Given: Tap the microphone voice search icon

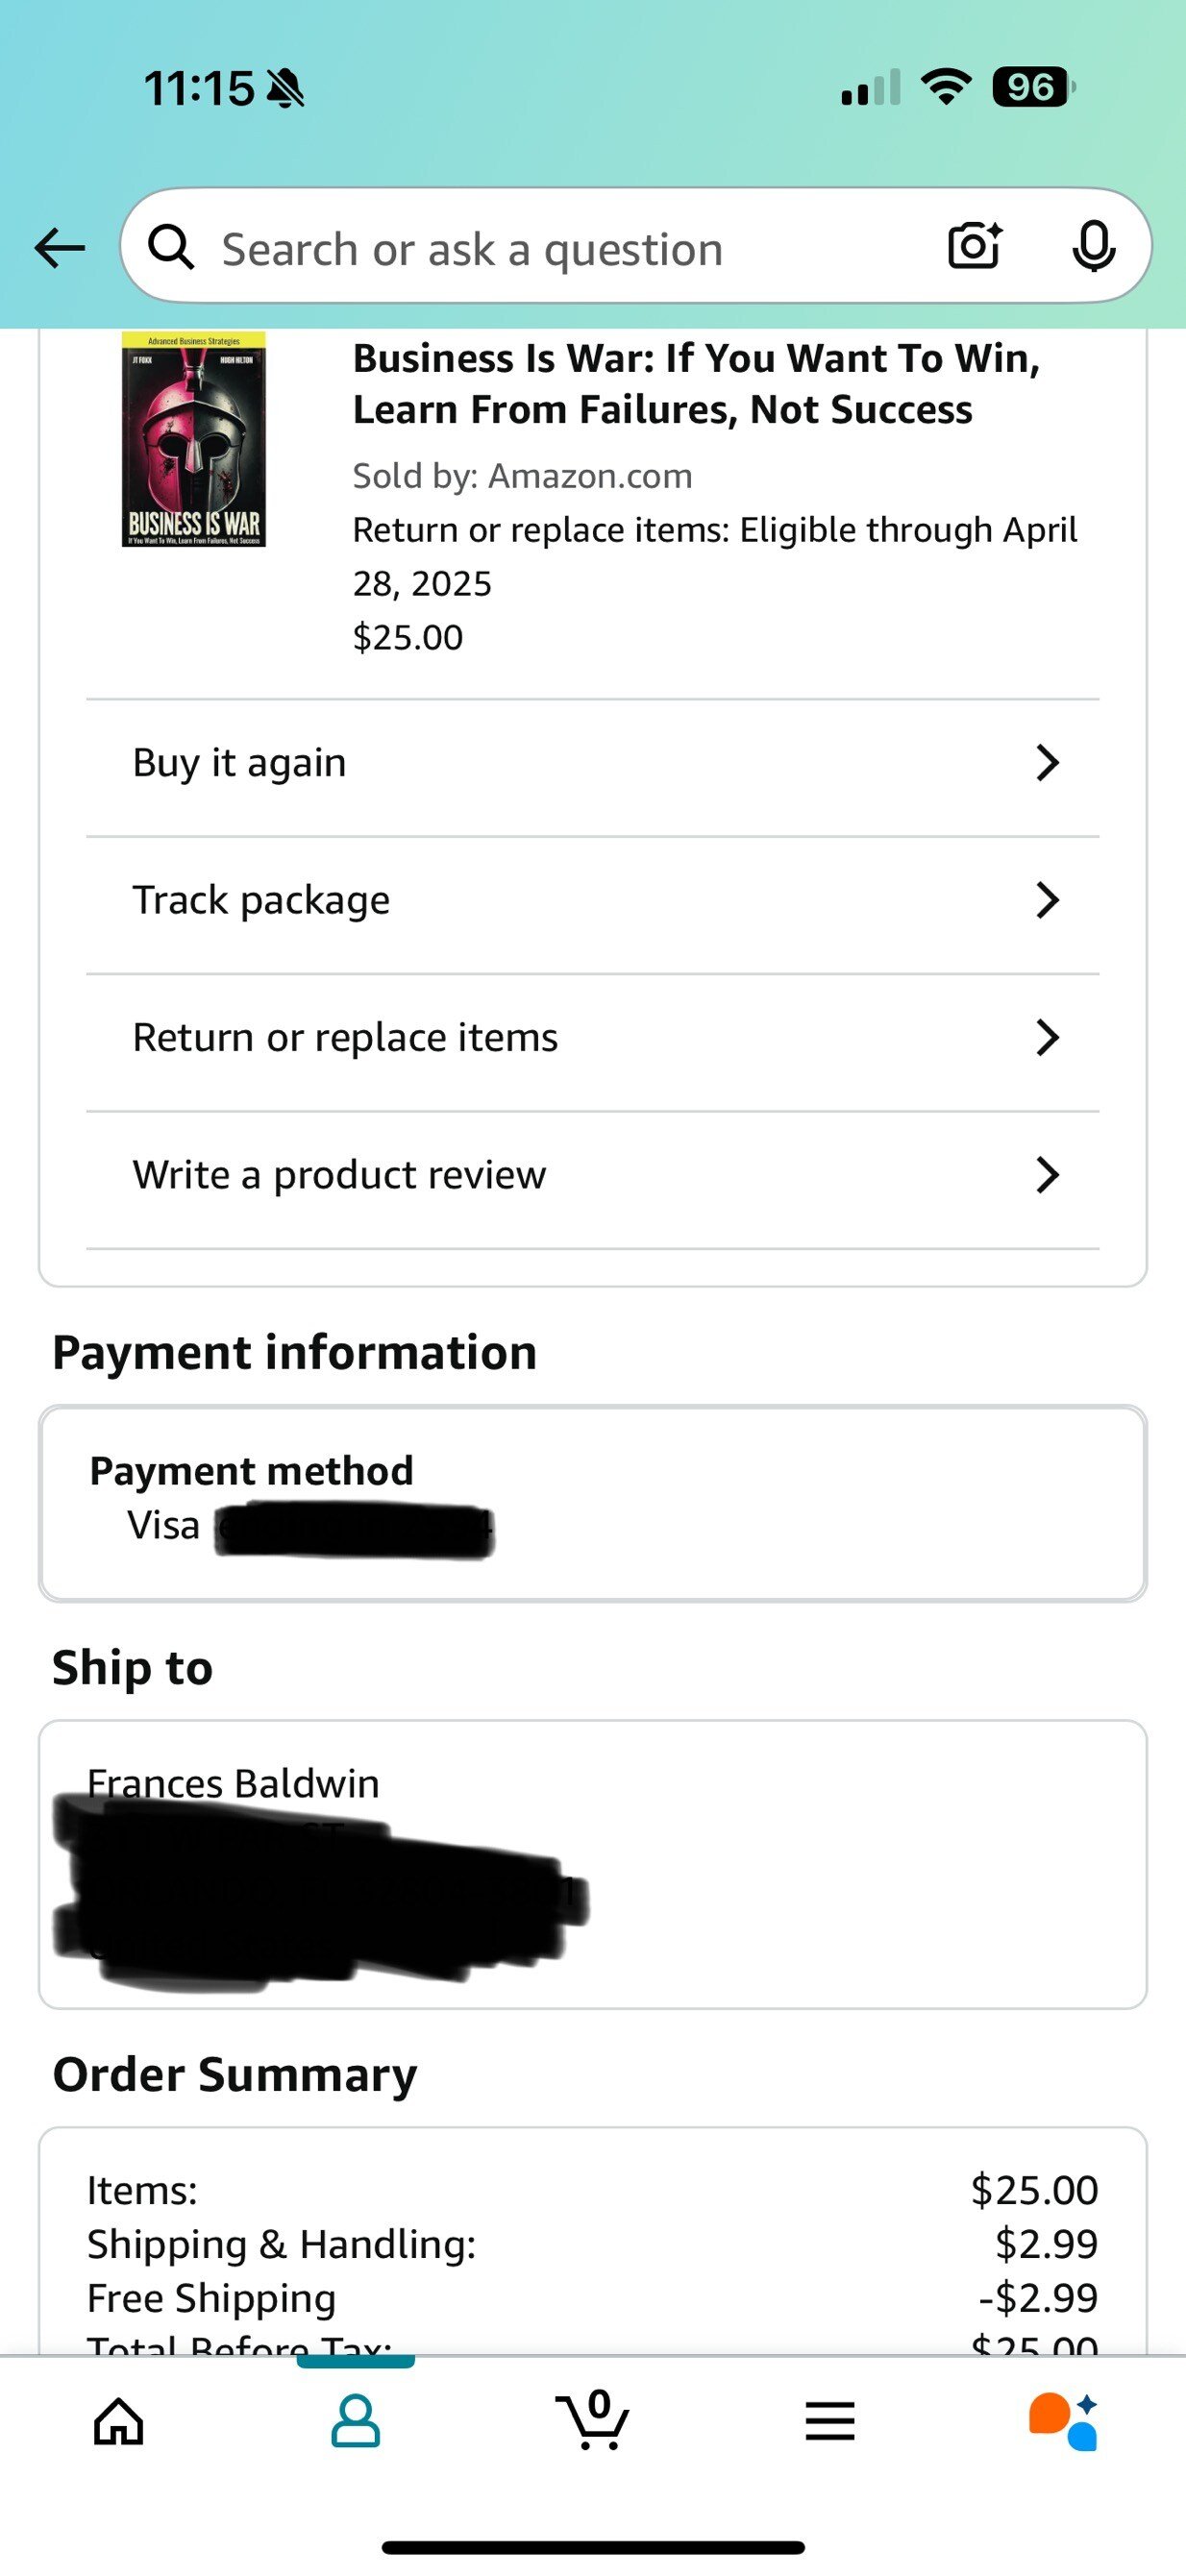Looking at the screenshot, I should [1093, 247].
